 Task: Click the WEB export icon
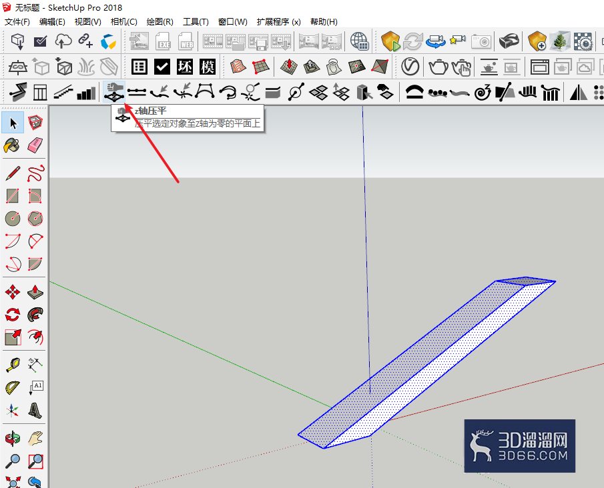pyautogui.click(x=186, y=41)
